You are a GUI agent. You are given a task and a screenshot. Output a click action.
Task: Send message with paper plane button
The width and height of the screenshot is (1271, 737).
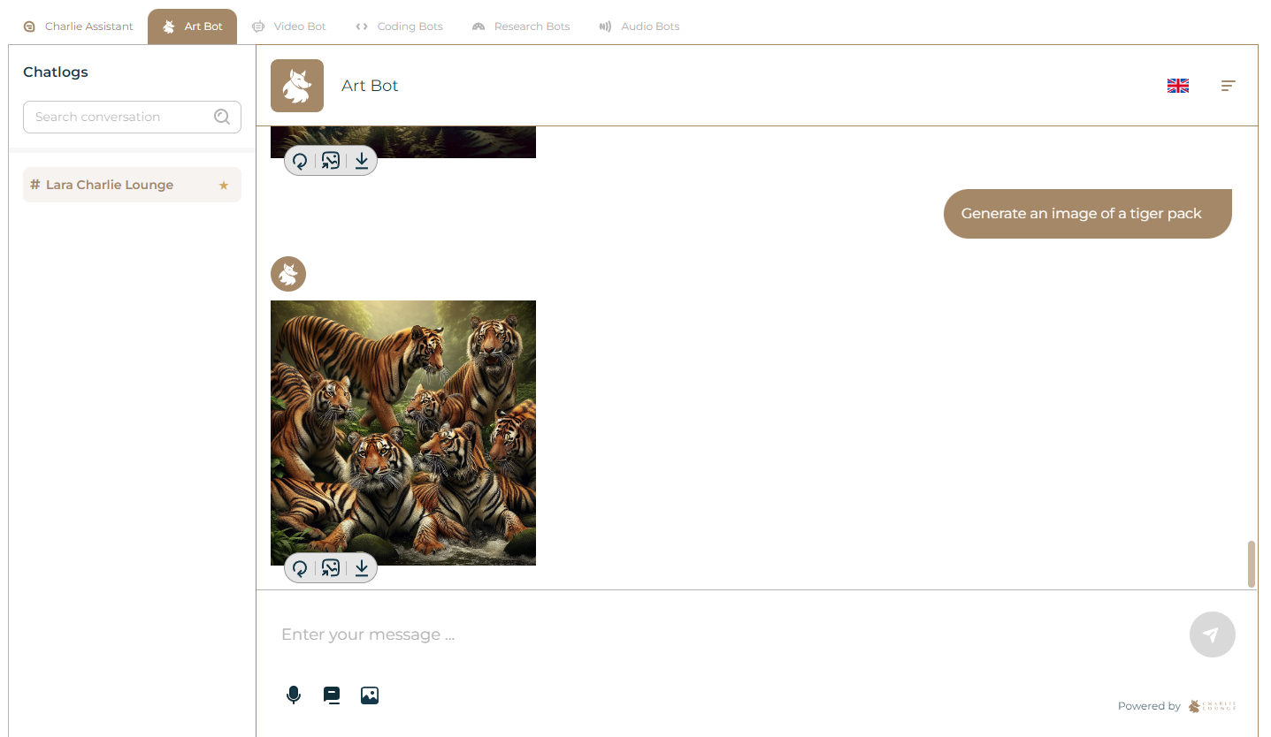click(x=1212, y=634)
